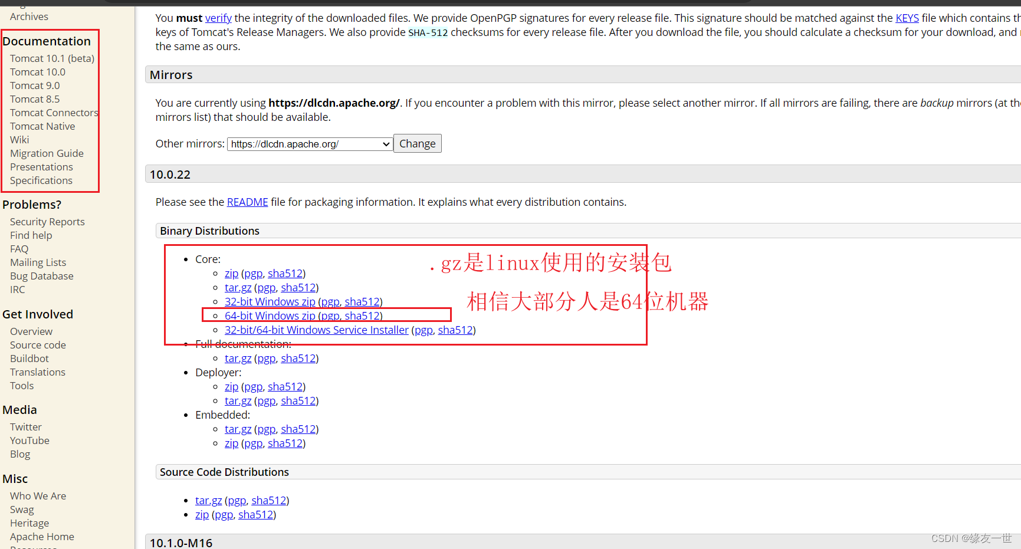Open the KEYS file link
1021x549 pixels.
coord(907,18)
